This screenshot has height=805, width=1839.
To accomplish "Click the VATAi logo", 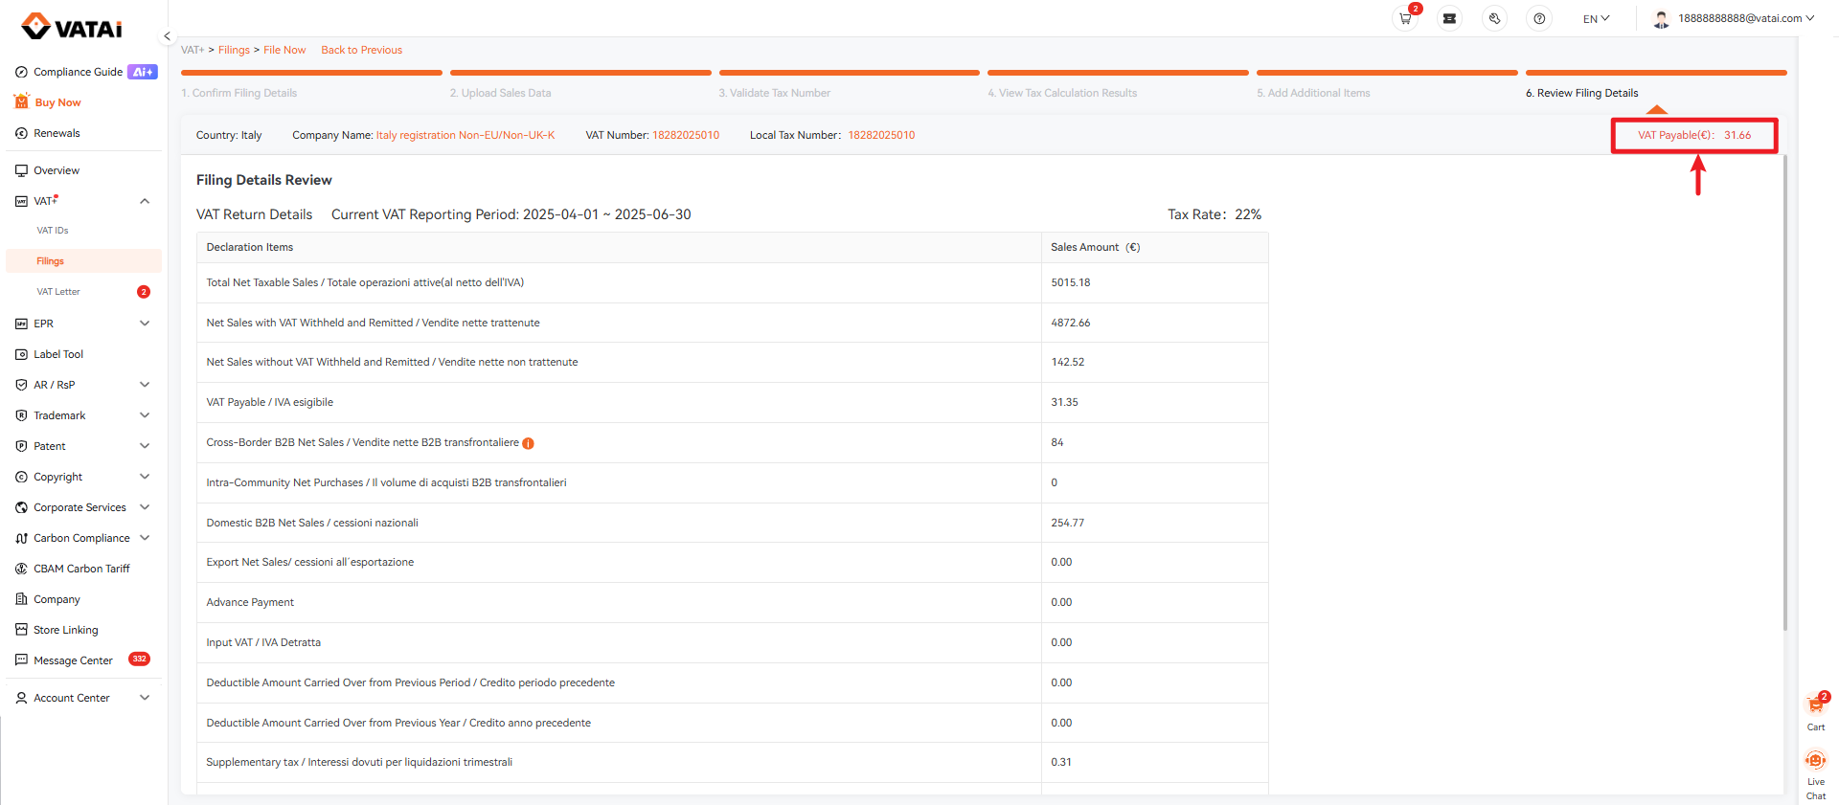I will (x=73, y=27).
